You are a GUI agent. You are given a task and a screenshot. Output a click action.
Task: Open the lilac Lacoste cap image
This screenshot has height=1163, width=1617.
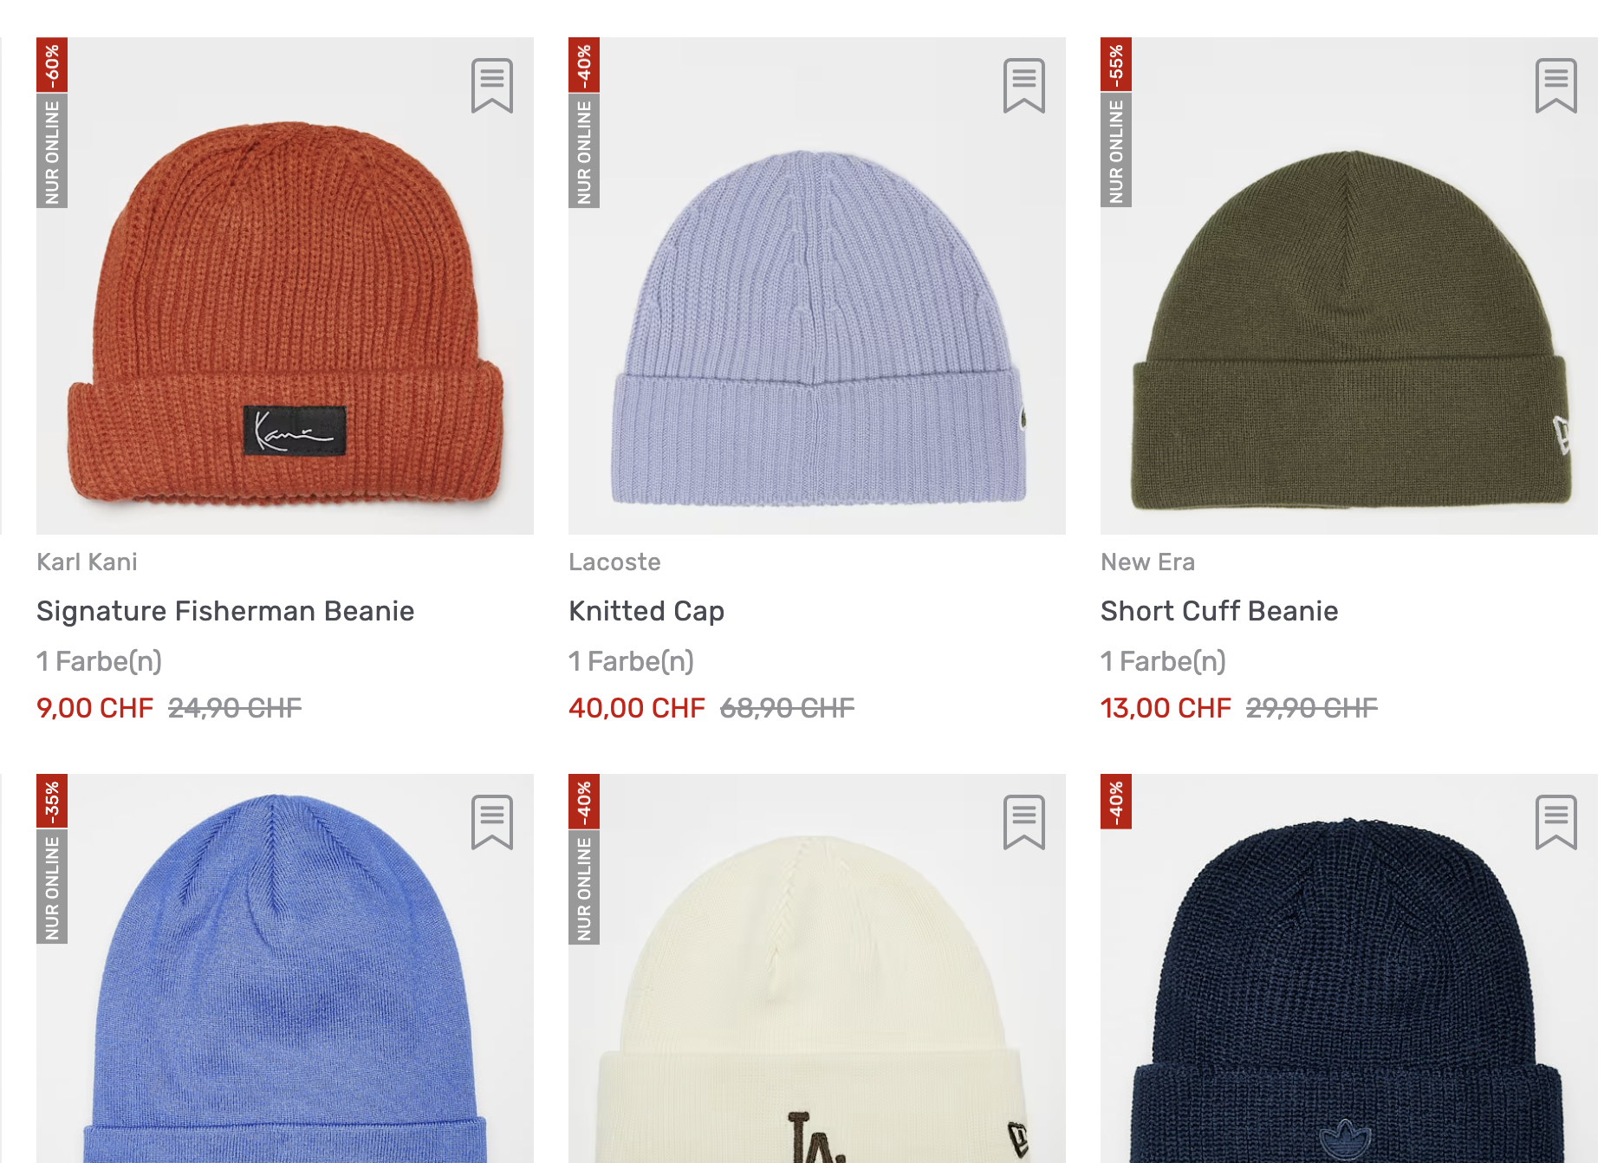[x=817, y=286]
